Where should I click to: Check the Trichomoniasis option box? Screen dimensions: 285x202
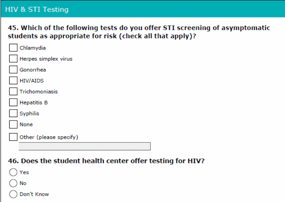pos(13,91)
